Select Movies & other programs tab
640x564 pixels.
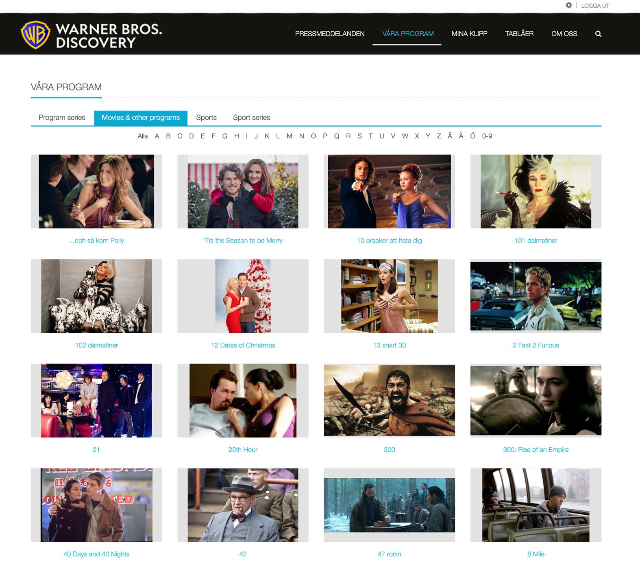pos(141,118)
